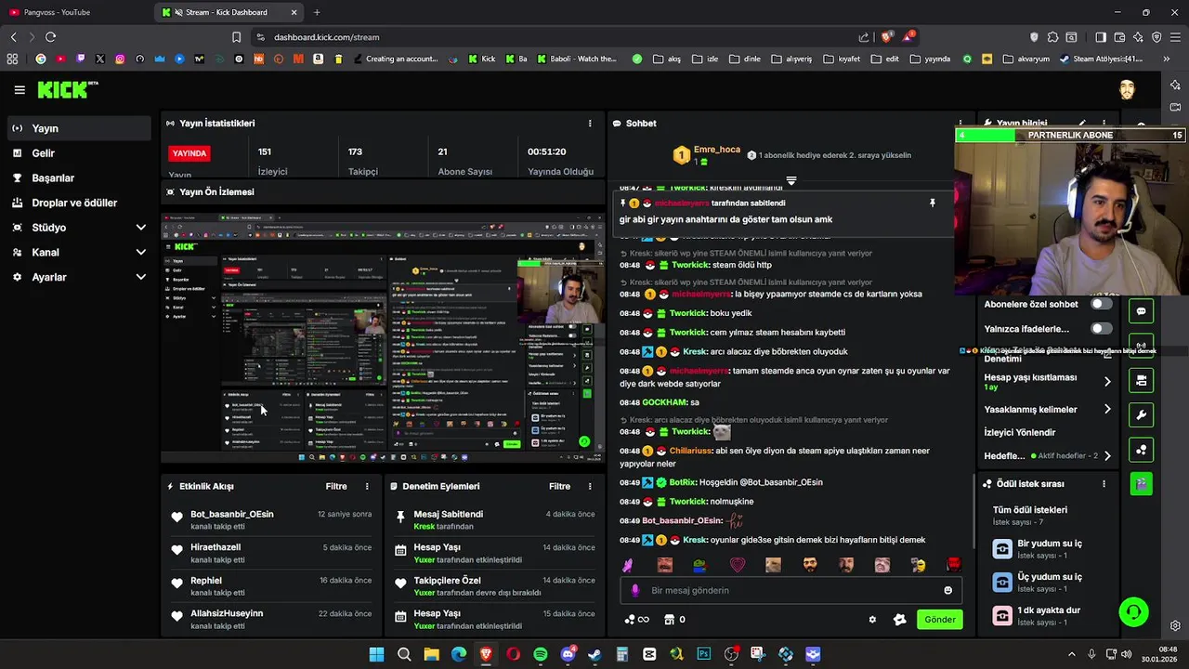Open the Yayın İstatistikleri panel options menu

(590, 123)
